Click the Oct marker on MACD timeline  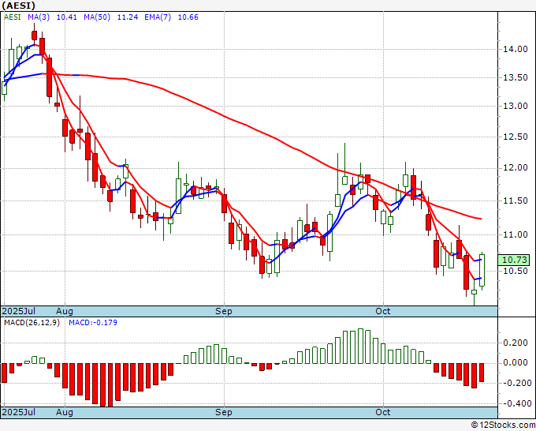click(383, 412)
